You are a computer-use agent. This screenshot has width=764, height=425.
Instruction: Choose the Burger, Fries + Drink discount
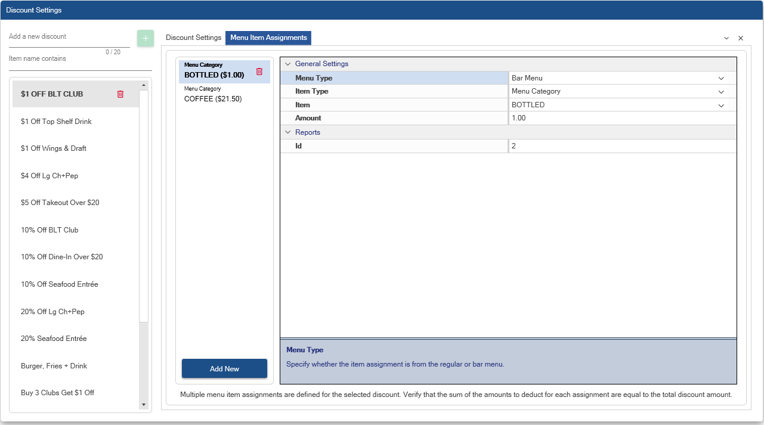click(x=54, y=366)
